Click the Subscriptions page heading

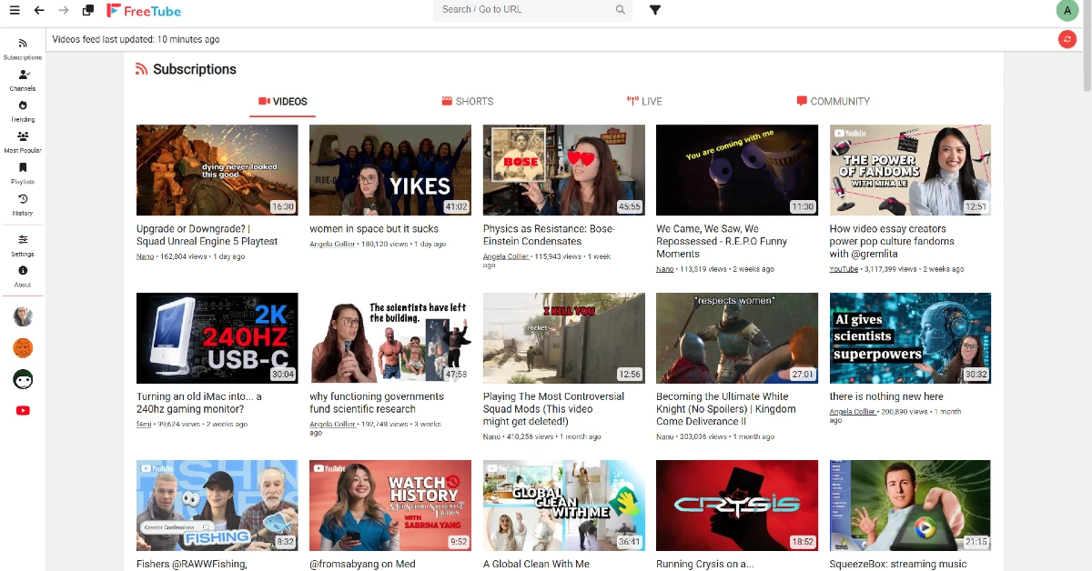click(194, 69)
